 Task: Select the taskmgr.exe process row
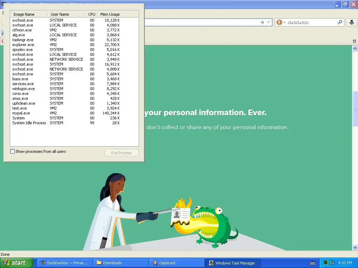click(66, 40)
